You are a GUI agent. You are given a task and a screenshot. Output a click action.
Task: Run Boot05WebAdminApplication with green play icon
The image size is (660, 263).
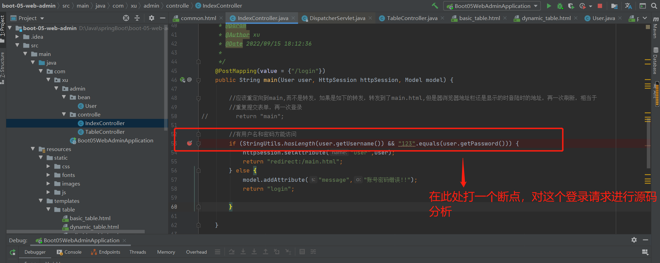(x=549, y=6)
